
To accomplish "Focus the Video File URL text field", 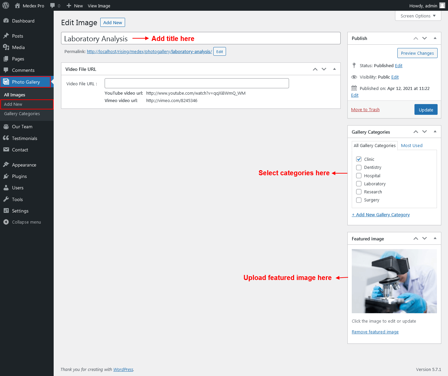I will pos(197,83).
